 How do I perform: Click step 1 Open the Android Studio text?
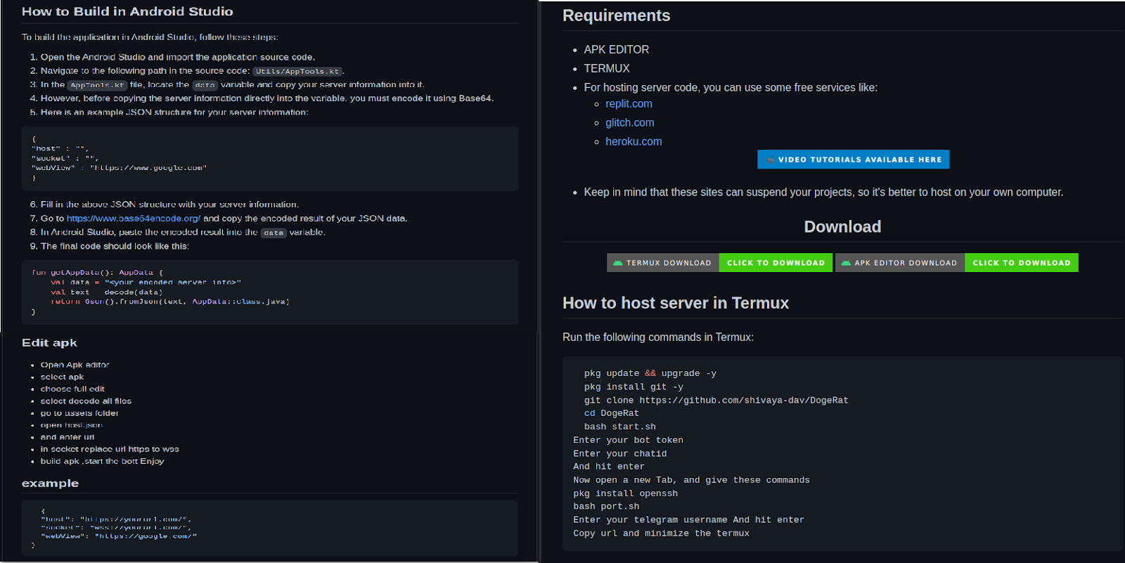[x=177, y=57]
